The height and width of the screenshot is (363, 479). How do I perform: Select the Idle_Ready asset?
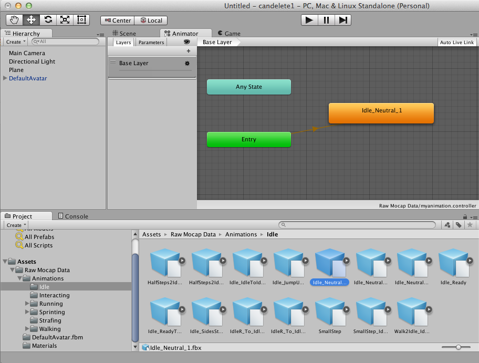[x=453, y=267]
